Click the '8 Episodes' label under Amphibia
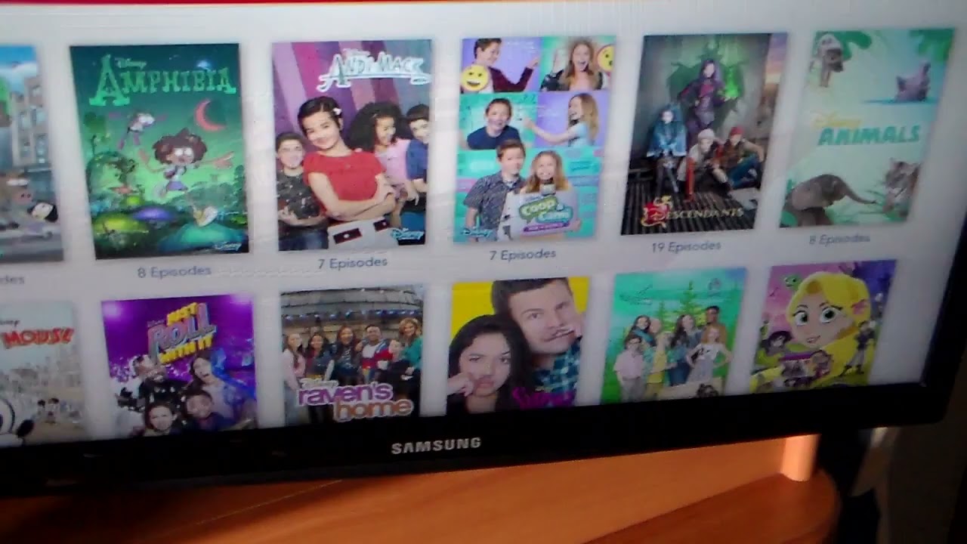The height and width of the screenshot is (544, 967). (x=175, y=272)
